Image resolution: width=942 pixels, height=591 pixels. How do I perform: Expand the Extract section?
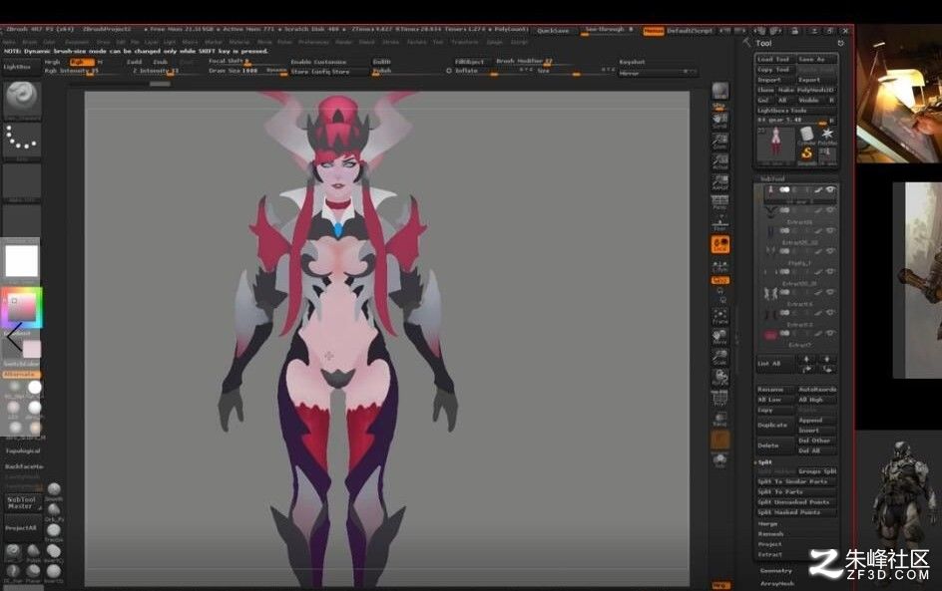point(769,554)
